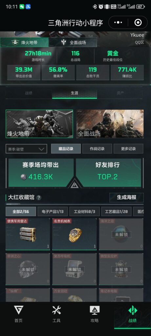Tap the mini-program close circle icon
Image resolution: width=151 pixels, height=336 pixels.
coord(138,23)
